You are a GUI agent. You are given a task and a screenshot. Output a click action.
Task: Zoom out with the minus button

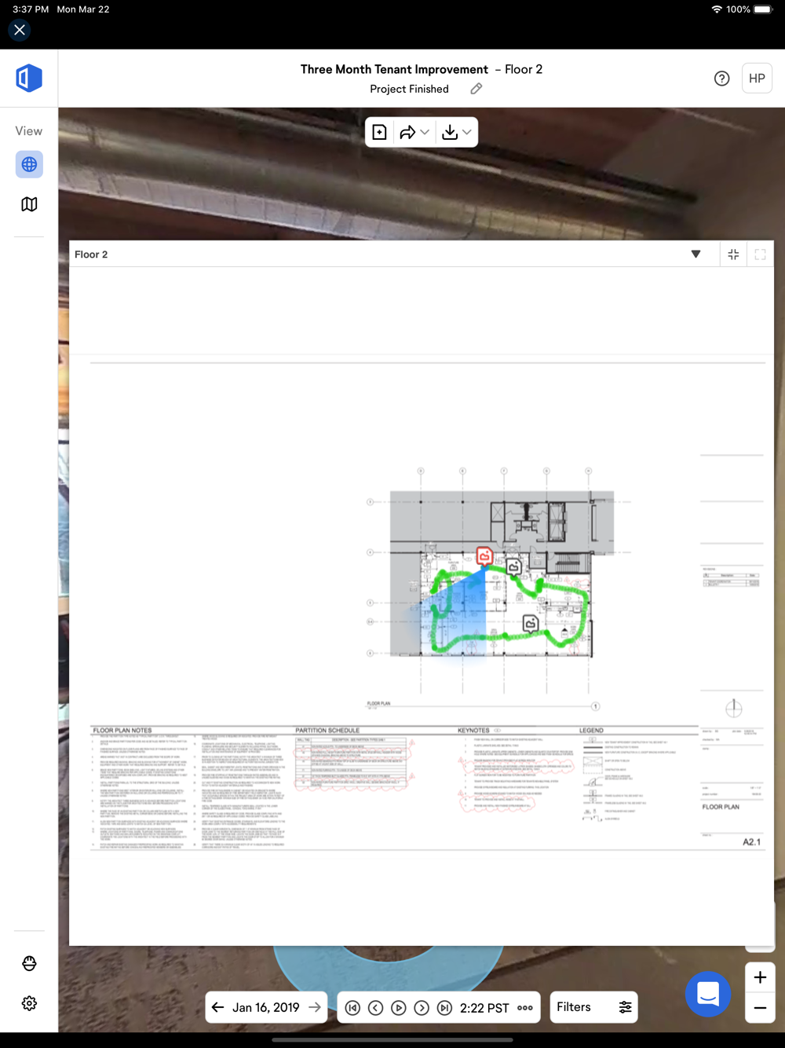pos(760,1008)
